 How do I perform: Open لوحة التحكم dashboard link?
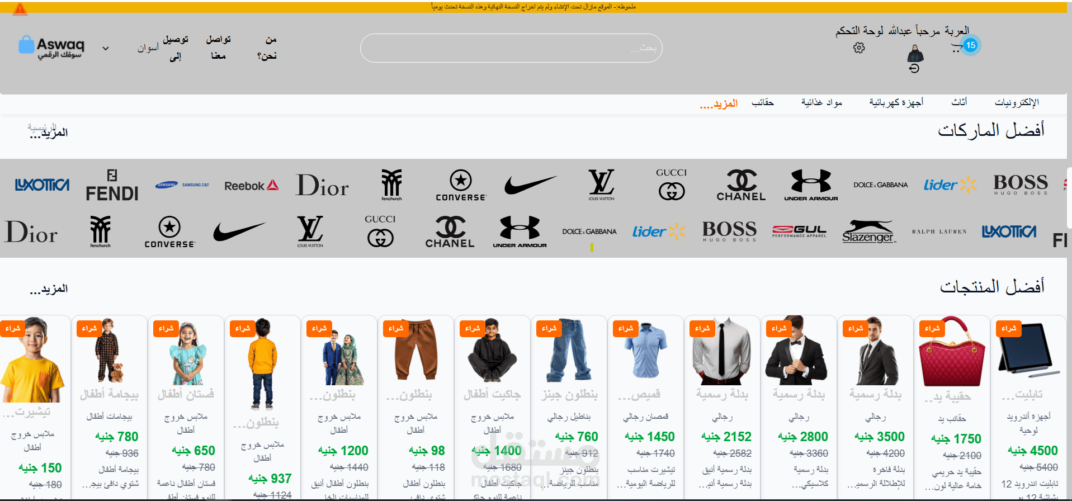click(x=860, y=31)
